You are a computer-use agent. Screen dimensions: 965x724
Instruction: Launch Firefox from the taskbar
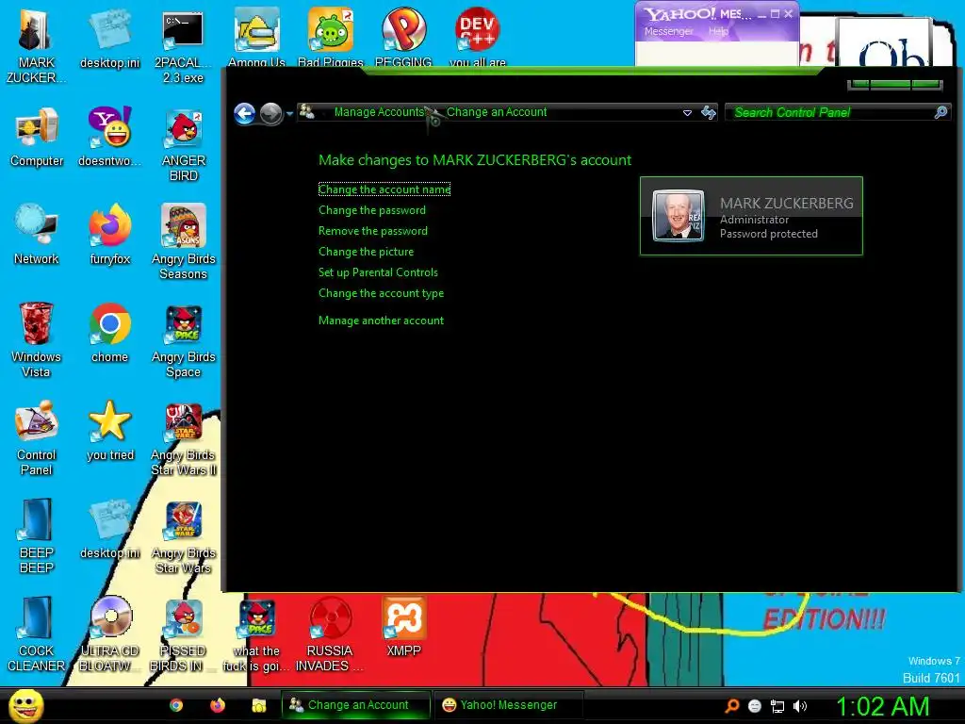pyautogui.click(x=218, y=705)
